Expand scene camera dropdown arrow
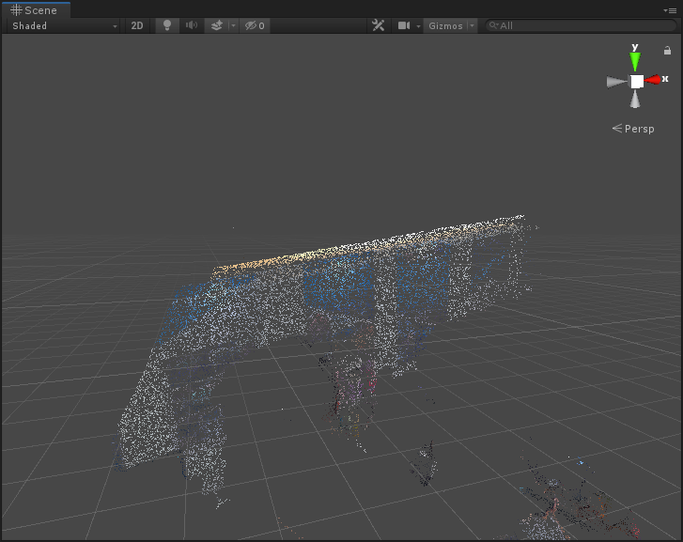Image resolution: width=683 pixels, height=542 pixels. 418,26
